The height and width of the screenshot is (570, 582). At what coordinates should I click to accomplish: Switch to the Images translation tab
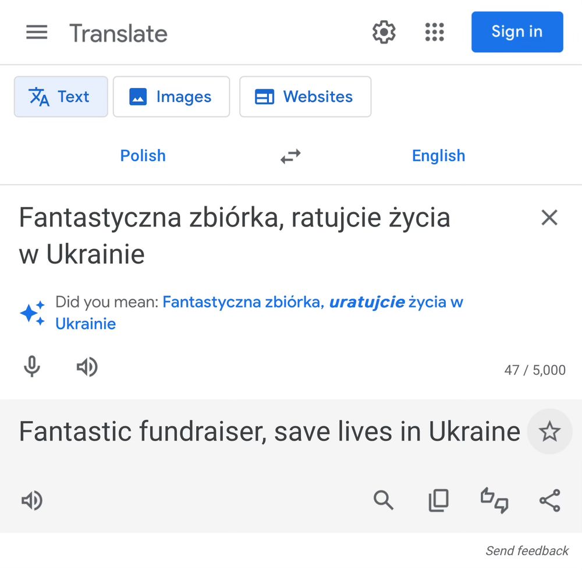point(171,97)
